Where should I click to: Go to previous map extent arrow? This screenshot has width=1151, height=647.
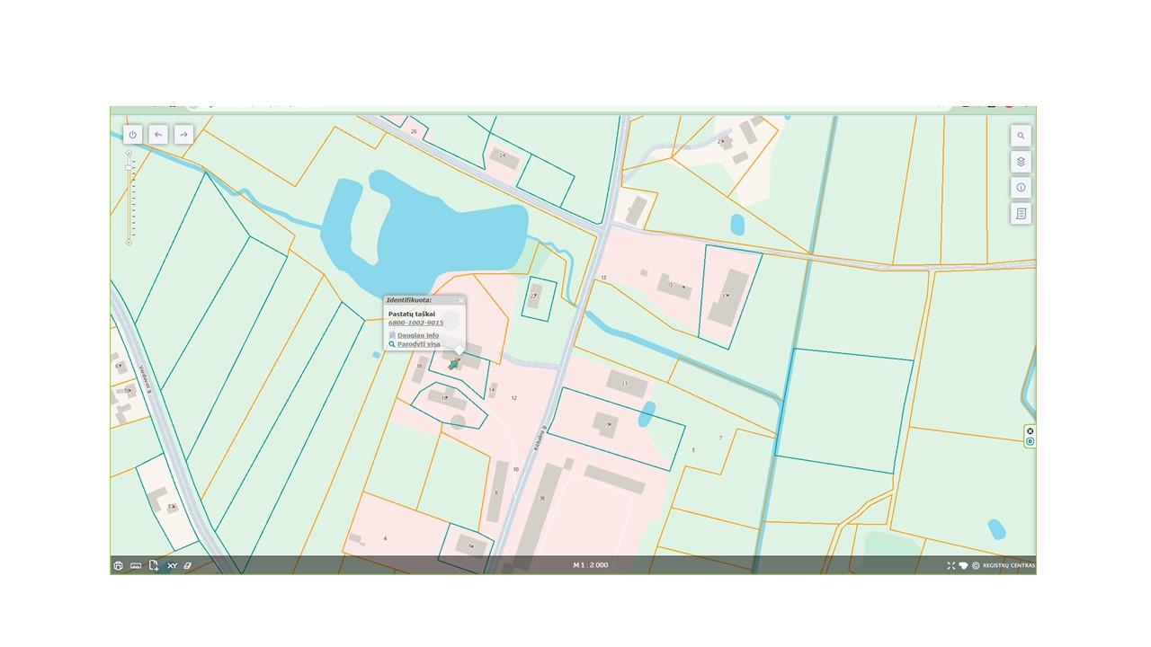[158, 135]
